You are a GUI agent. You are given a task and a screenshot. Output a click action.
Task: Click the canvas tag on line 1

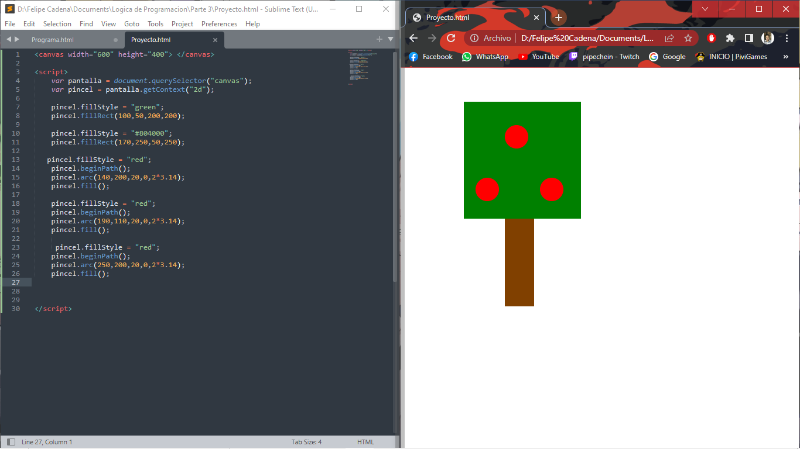click(x=124, y=54)
